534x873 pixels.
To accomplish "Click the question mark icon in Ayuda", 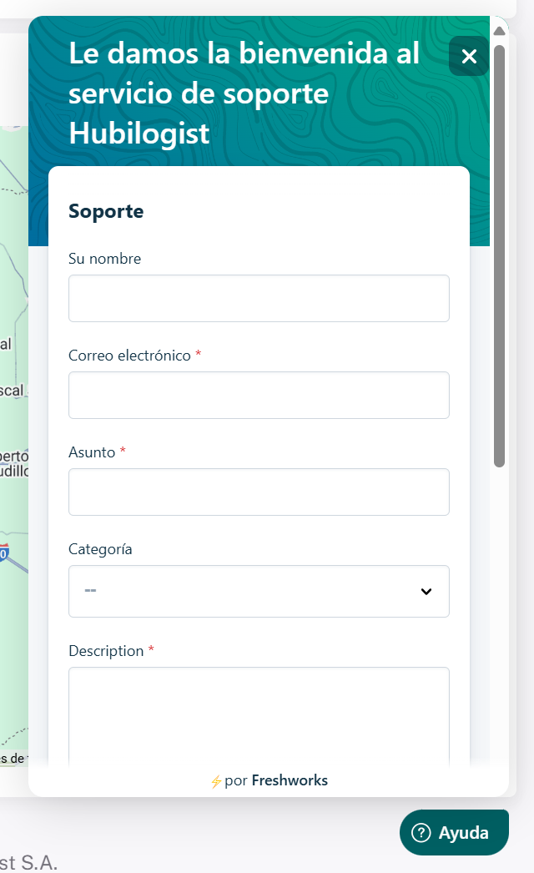I will pos(422,832).
